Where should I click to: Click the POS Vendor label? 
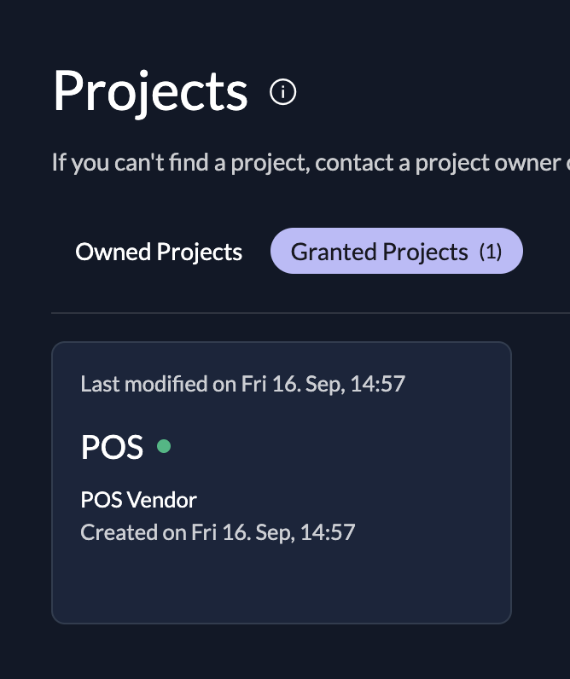(x=138, y=500)
